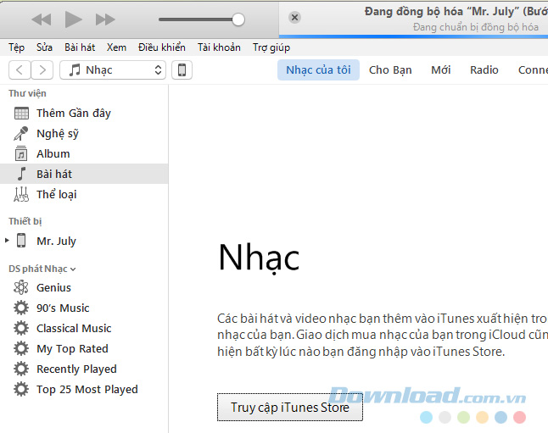The height and width of the screenshot is (433, 548).
Task: Click the volume slider knob
Action: [238, 19]
